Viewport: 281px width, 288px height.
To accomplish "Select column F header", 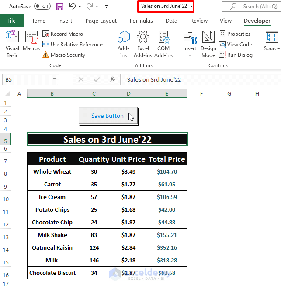I will click(201, 94).
